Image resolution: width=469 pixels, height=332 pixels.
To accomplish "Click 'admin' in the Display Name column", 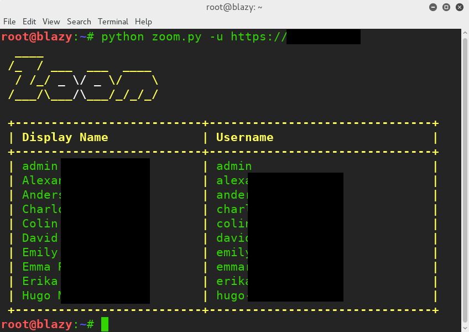I will click(40, 166).
